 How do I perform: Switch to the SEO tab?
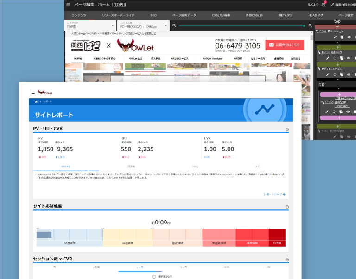click(x=153, y=15)
